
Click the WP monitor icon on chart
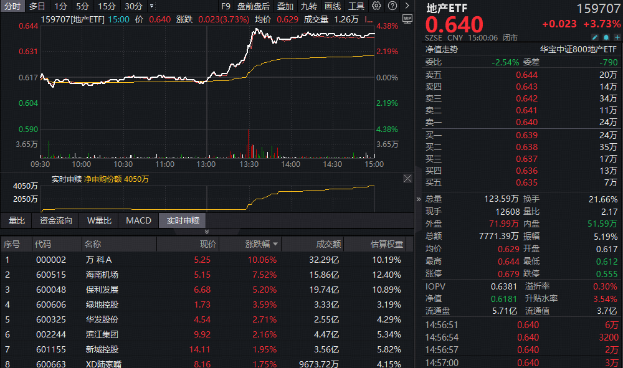[x=407, y=19]
